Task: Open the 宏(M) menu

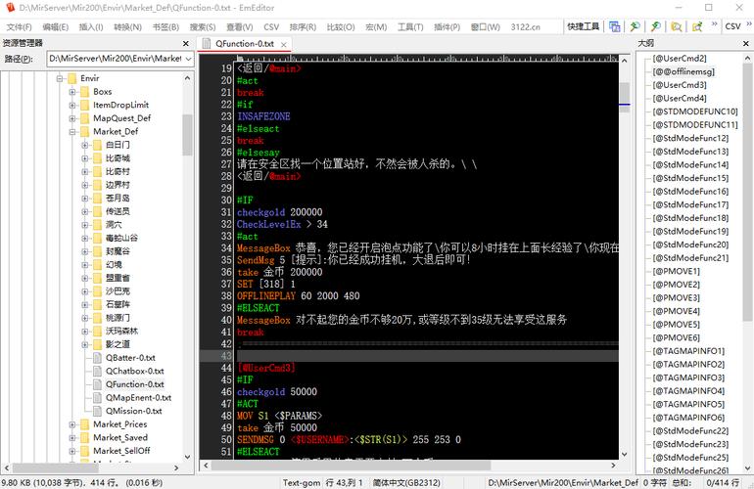Action: point(376,27)
